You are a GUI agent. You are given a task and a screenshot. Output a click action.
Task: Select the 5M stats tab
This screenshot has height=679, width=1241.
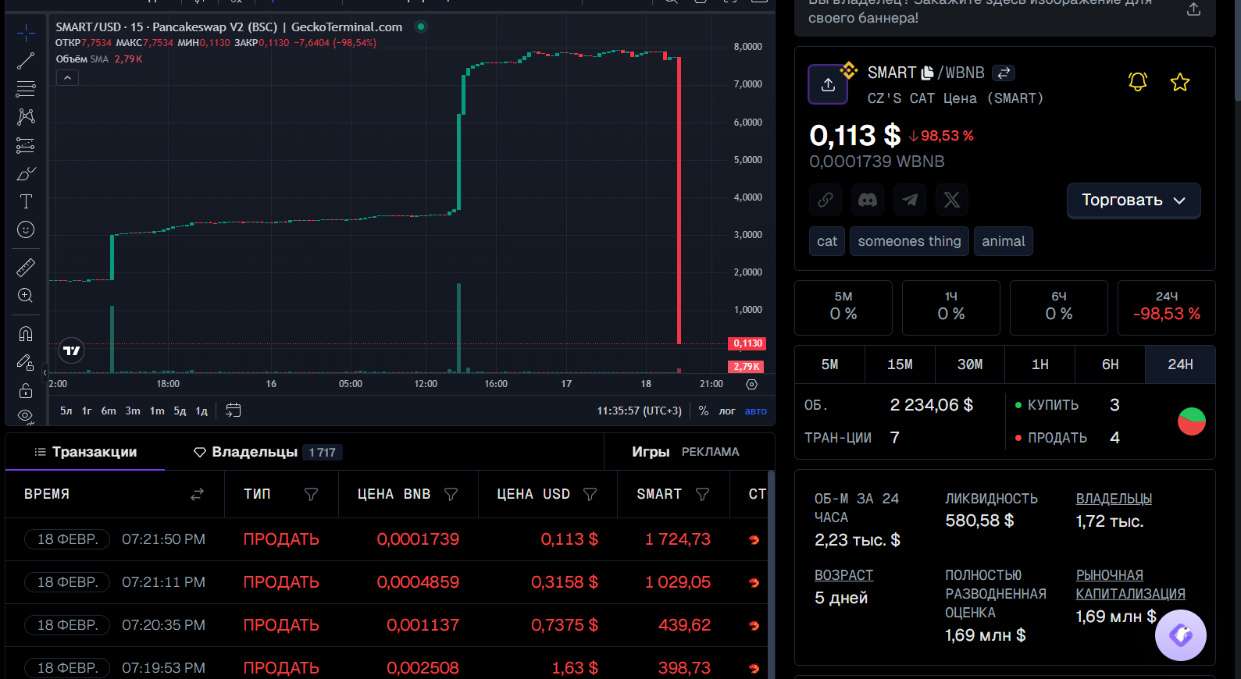click(829, 364)
